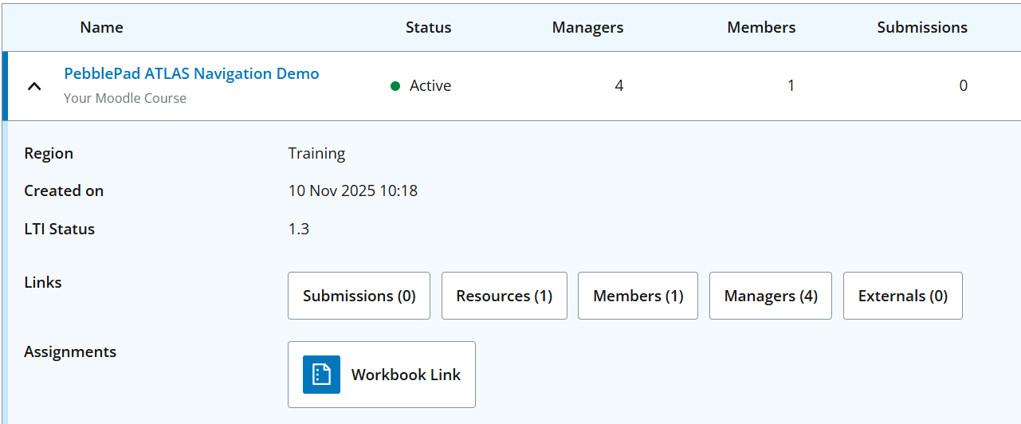
Task: Open the Submissions (0) link button
Action: [359, 296]
